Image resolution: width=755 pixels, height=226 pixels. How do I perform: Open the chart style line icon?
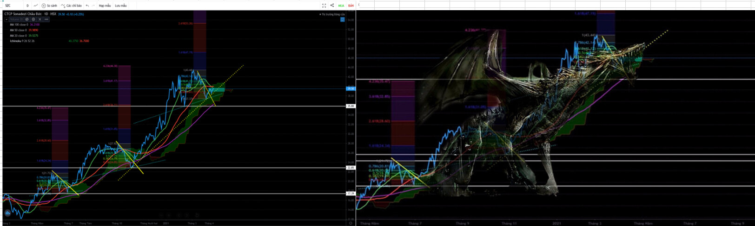pyautogui.click(x=36, y=6)
